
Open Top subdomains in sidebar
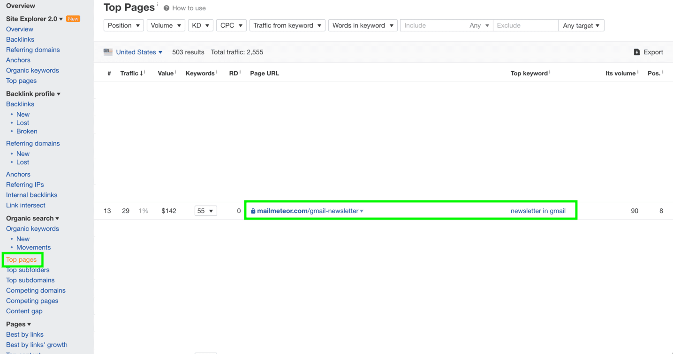click(30, 280)
